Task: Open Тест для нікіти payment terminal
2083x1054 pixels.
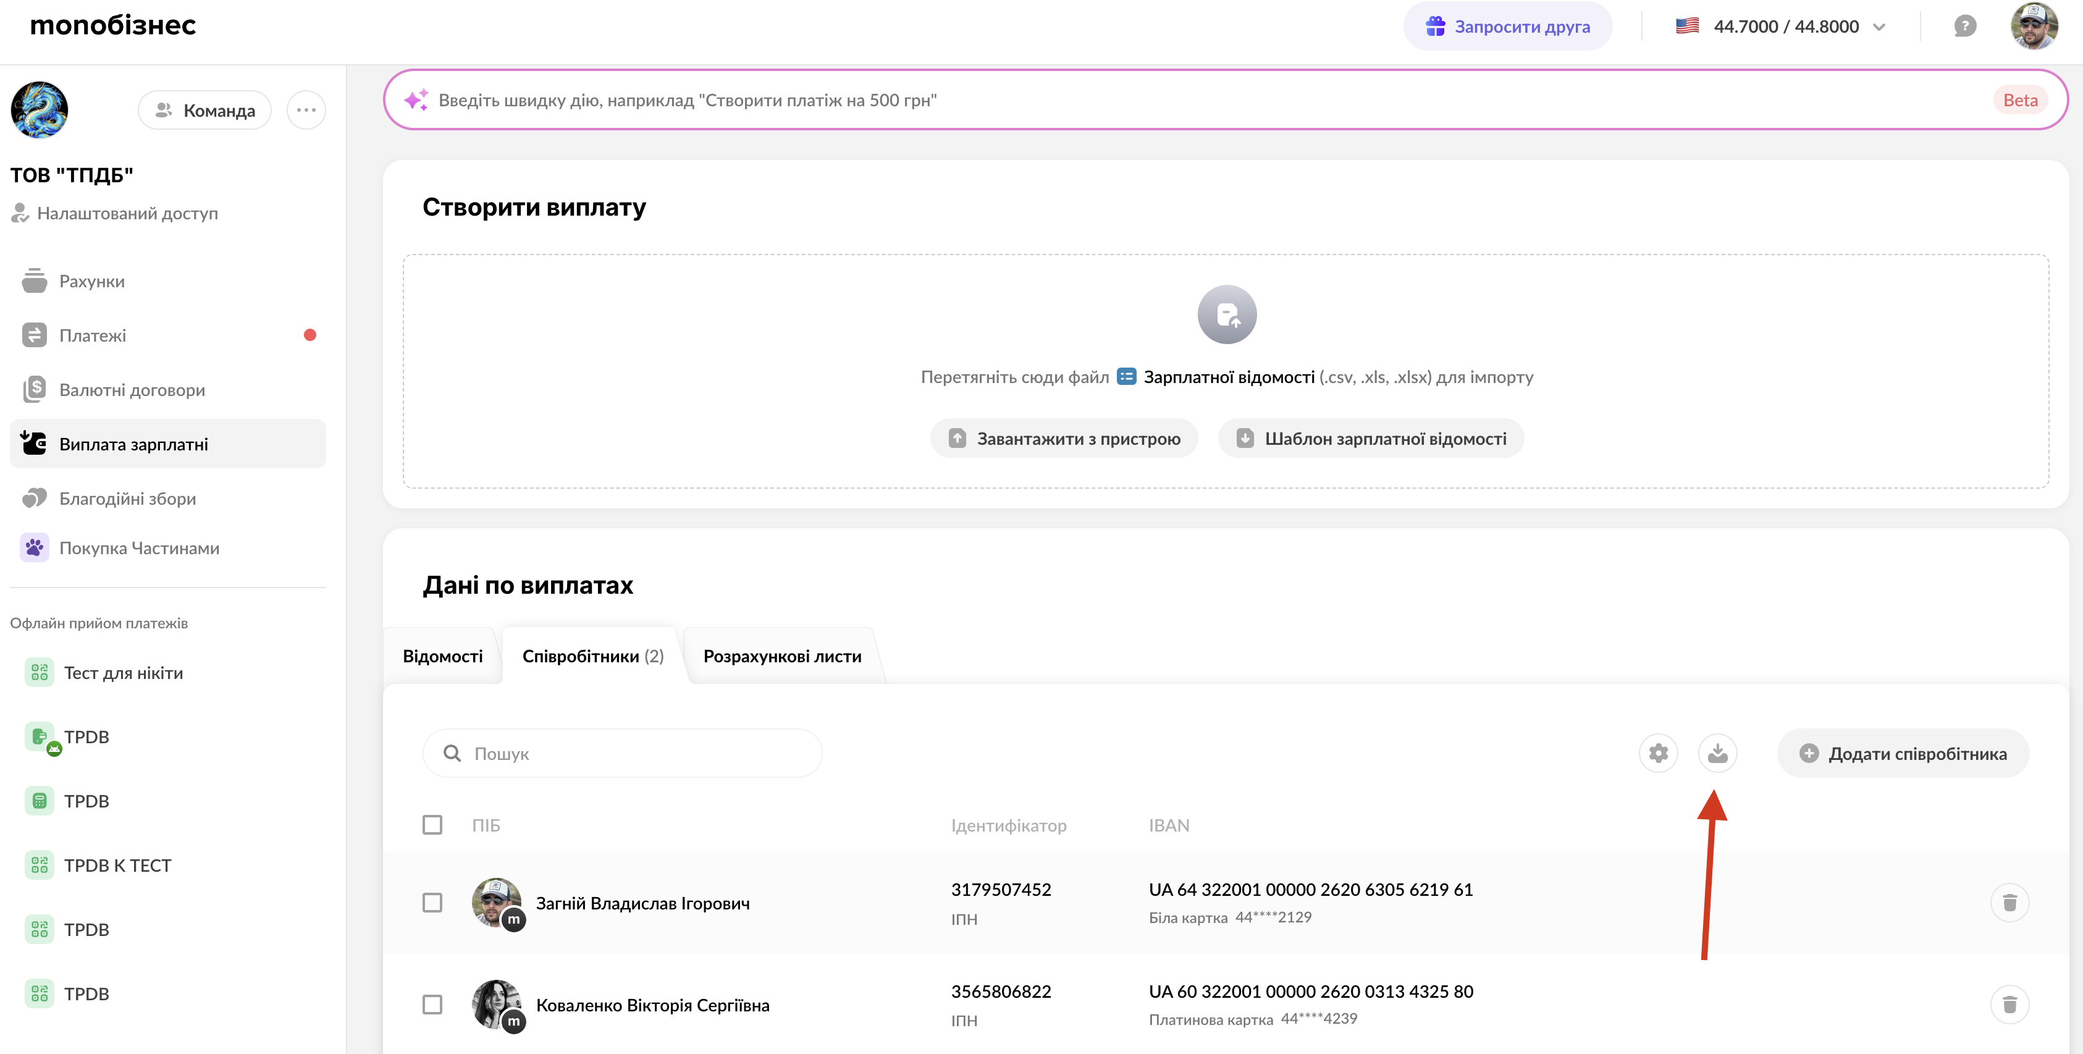Action: point(104,672)
